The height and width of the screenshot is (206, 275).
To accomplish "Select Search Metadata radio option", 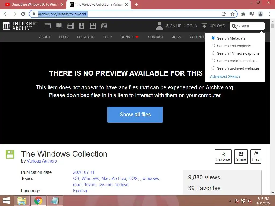I will (x=213, y=38).
